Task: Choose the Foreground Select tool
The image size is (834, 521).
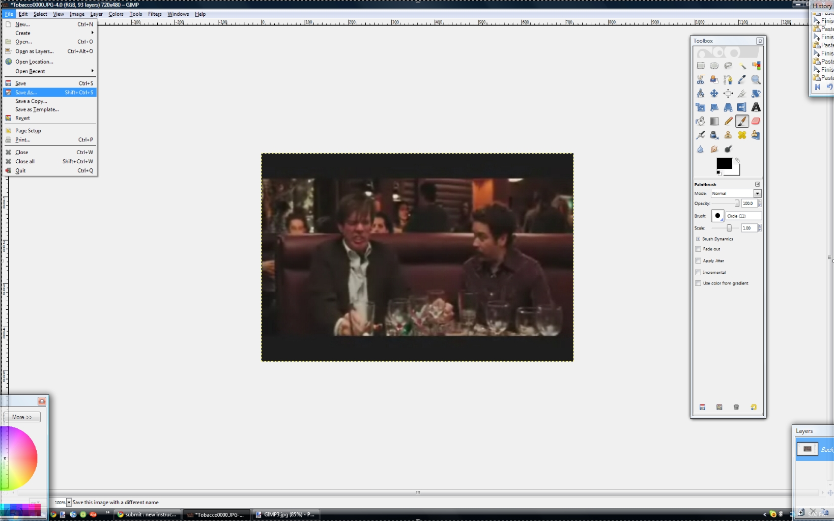Action: pos(714,79)
